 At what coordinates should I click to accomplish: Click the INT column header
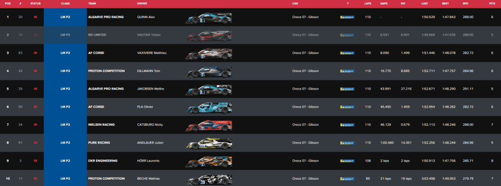(403, 3)
